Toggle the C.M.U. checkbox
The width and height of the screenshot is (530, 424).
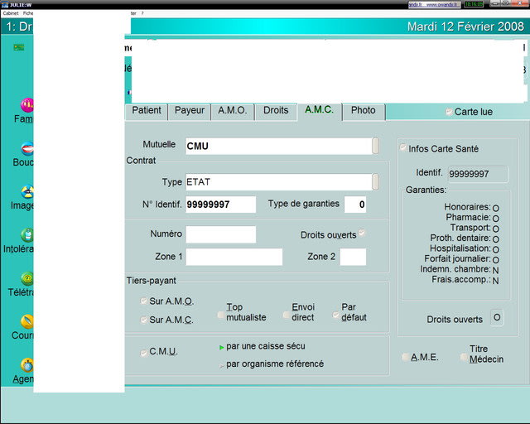coord(144,352)
